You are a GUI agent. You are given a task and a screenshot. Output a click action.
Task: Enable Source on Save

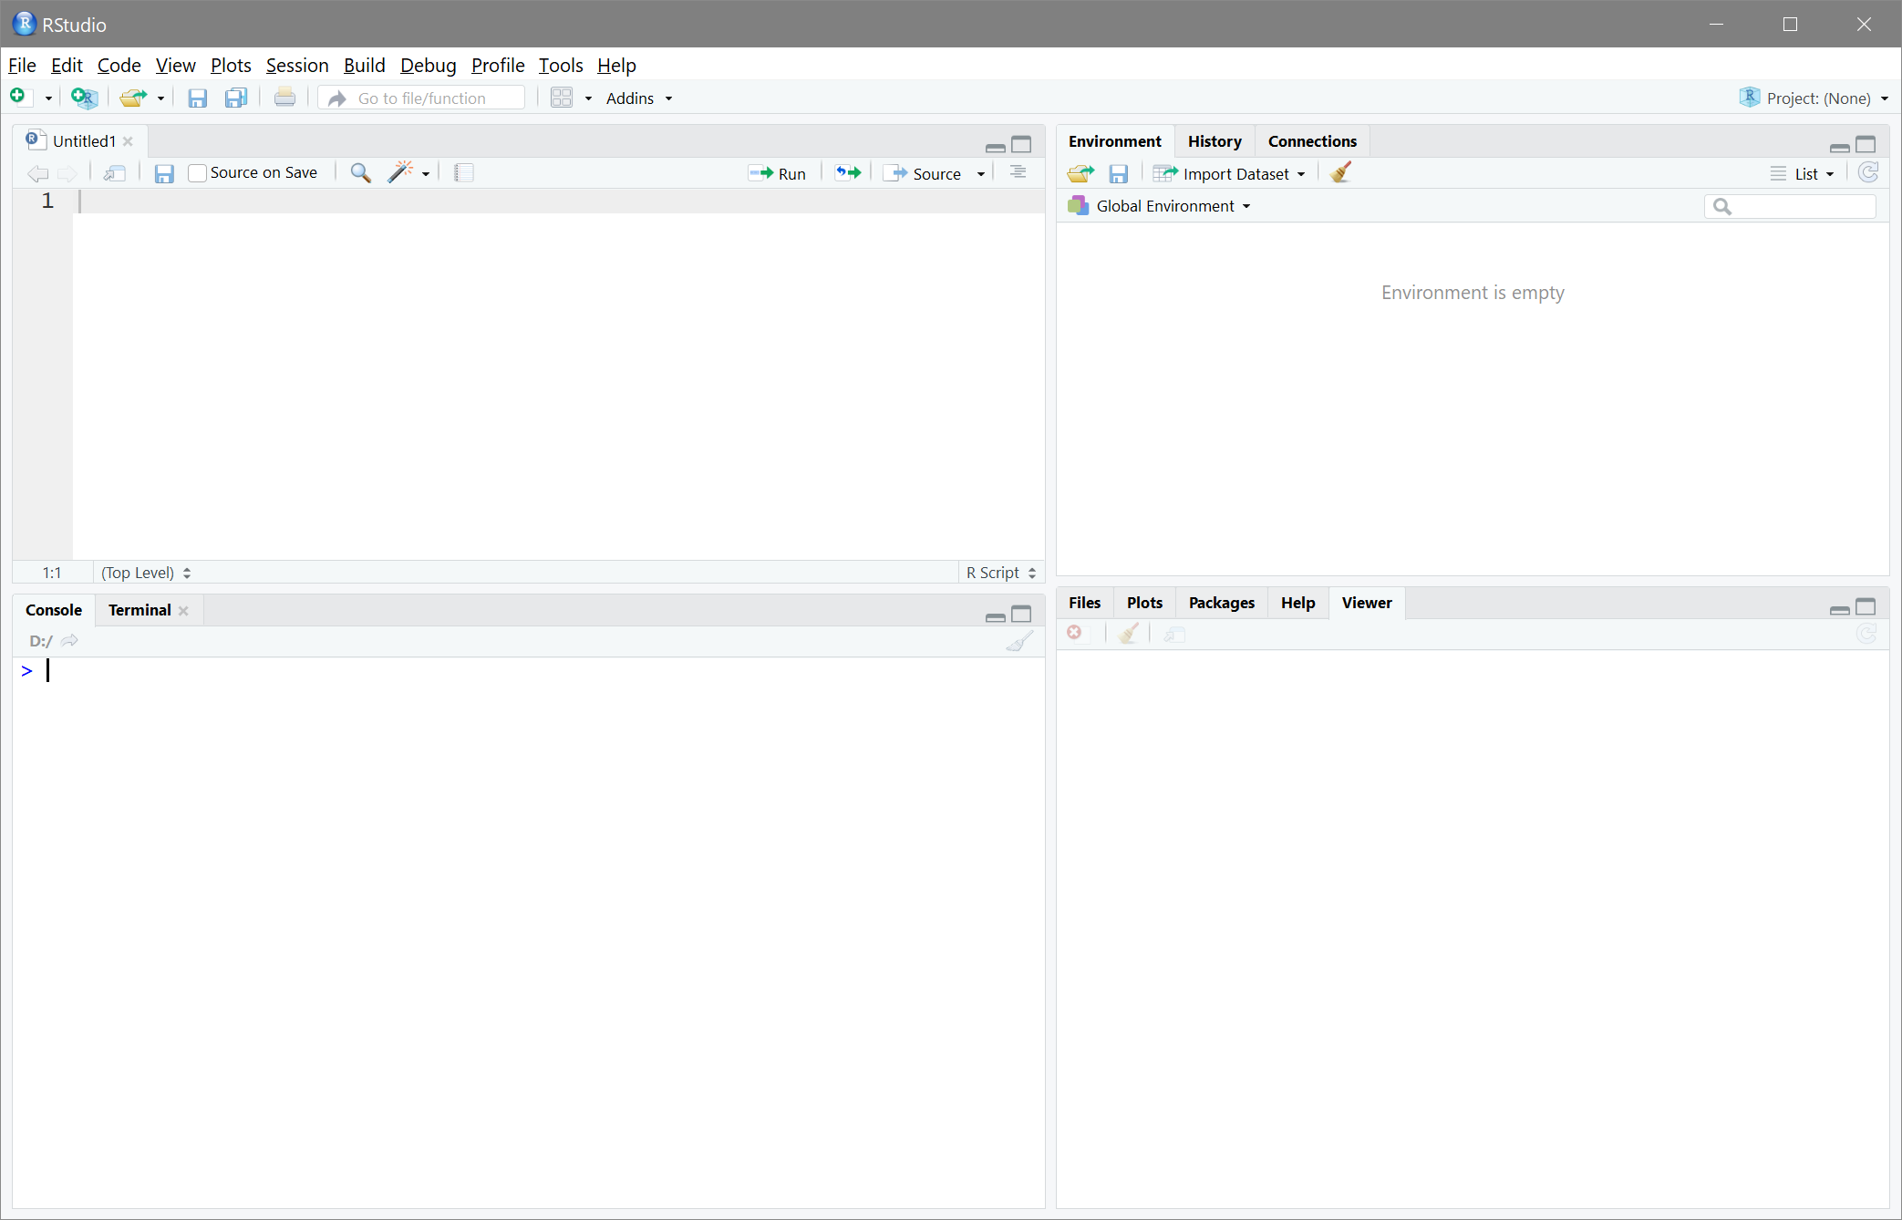tap(197, 172)
